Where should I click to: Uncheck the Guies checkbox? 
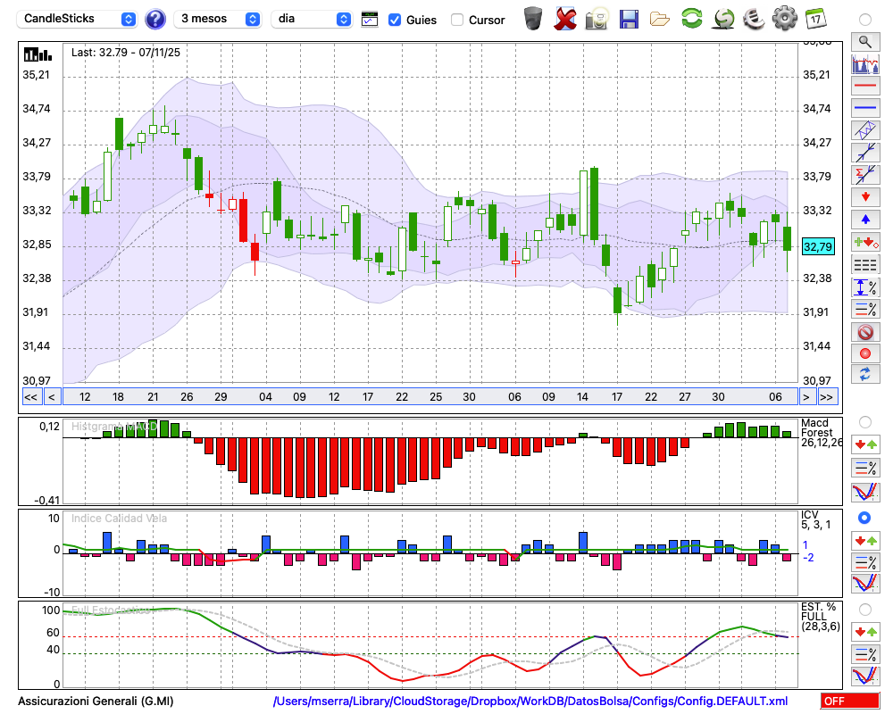(x=395, y=20)
